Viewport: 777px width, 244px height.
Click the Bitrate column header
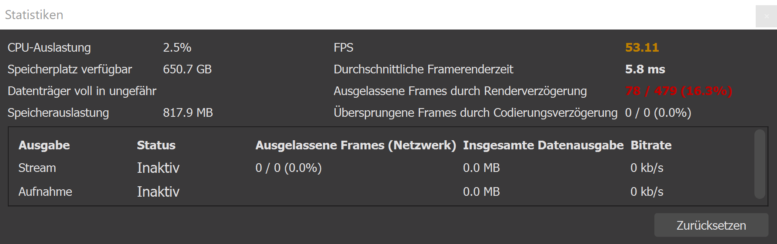click(x=651, y=145)
